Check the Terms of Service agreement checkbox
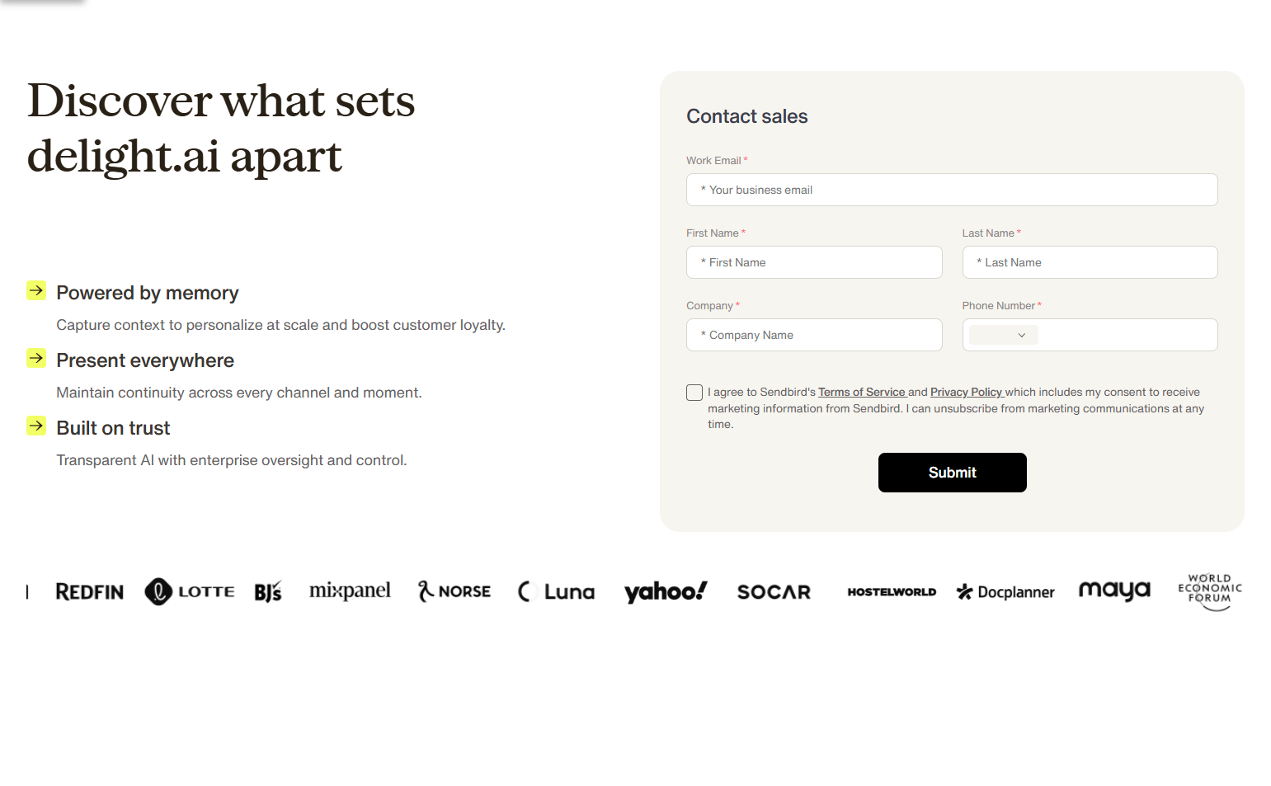Image resolution: width=1271 pixels, height=786 pixels. (694, 393)
